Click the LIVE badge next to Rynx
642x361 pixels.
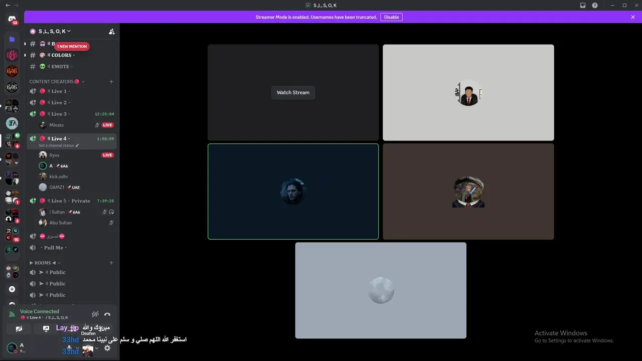pos(107,155)
